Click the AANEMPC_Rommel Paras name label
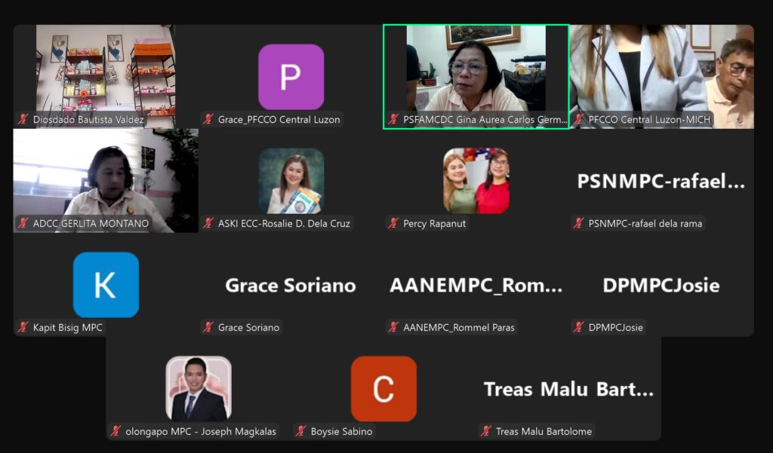 tap(458, 327)
